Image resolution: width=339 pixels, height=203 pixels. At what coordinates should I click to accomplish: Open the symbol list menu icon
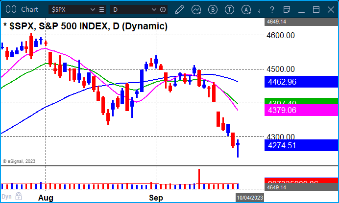101,10
